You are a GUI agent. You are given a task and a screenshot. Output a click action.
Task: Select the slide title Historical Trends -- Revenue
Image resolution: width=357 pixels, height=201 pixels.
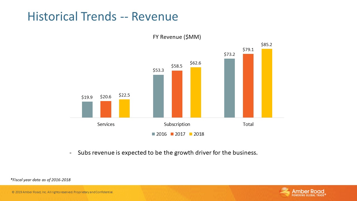[x=103, y=16]
